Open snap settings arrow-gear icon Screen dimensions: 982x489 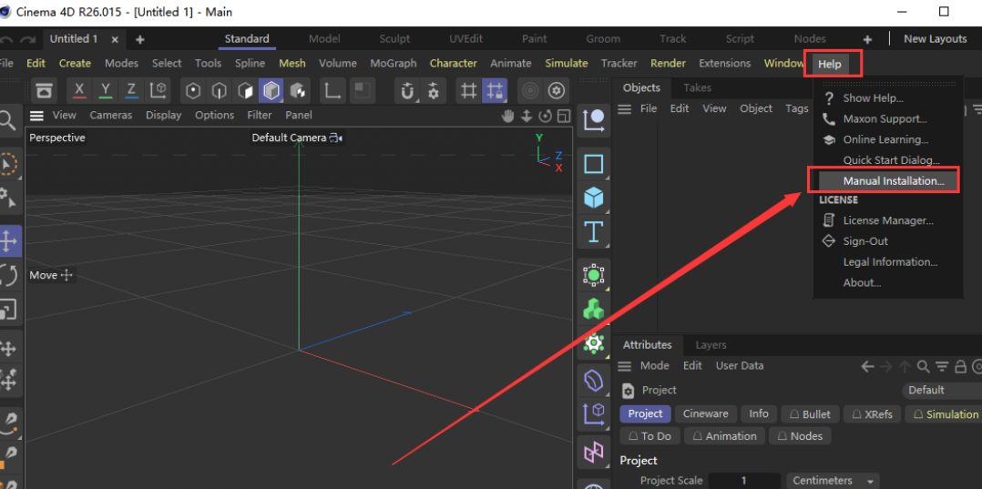(x=433, y=91)
